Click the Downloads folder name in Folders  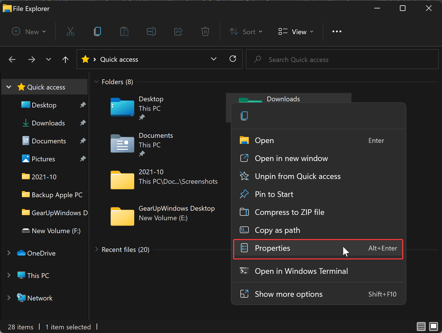click(x=283, y=99)
